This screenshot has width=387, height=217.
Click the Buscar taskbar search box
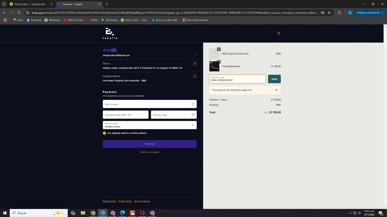39,213
